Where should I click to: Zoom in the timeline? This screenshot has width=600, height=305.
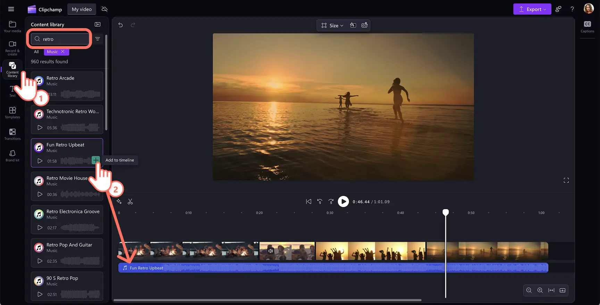(540, 290)
